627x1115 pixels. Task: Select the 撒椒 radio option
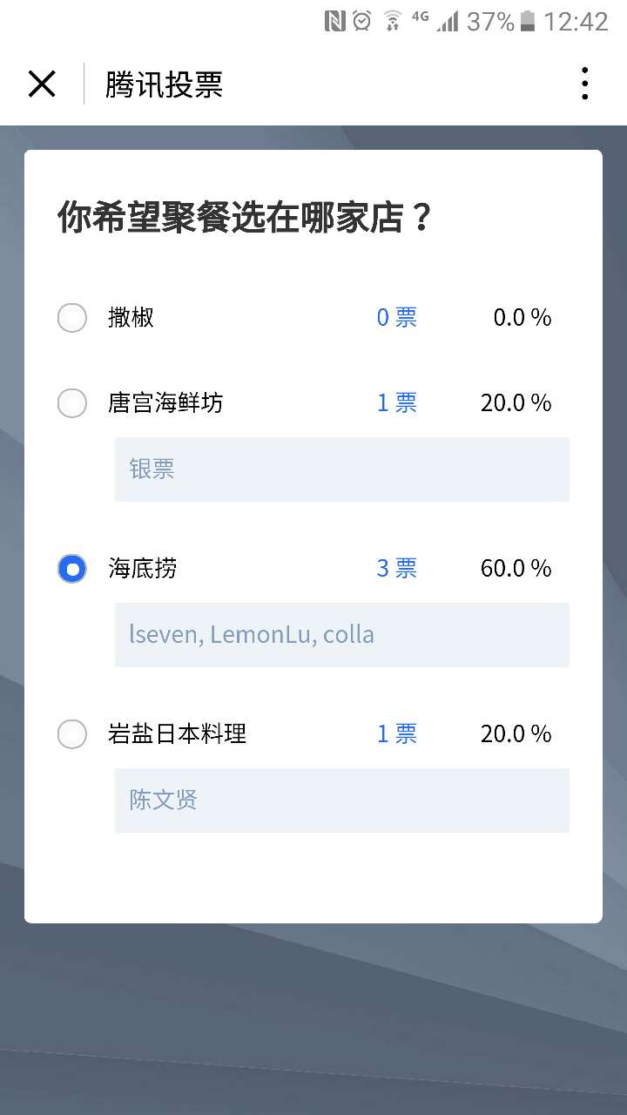coord(72,318)
